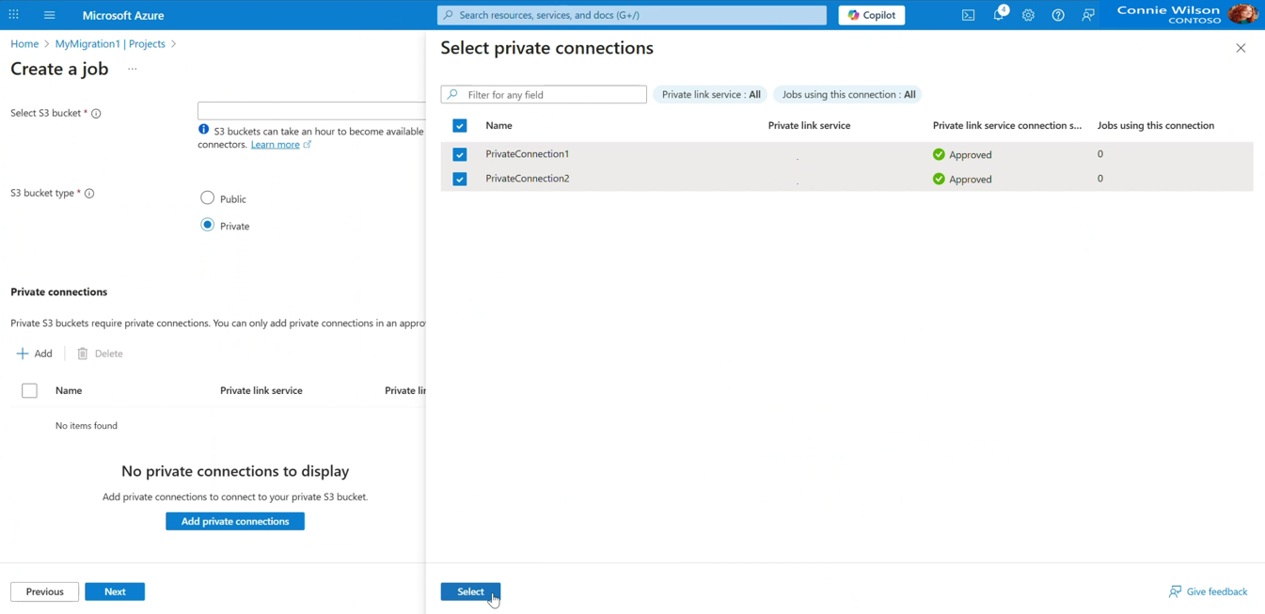Focus the Azure search resources bar
This screenshot has width=1265, height=614.
pyautogui.click(x=632, y=15)
